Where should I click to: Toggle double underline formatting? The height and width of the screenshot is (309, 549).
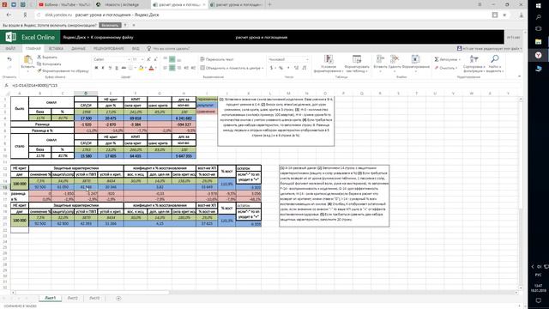117,68
